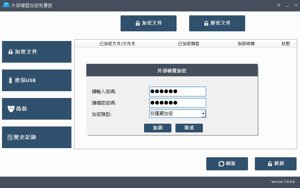Click the Version 7.8.8.8 text
The width and height of the screenshot is (300, 188).
283,182
